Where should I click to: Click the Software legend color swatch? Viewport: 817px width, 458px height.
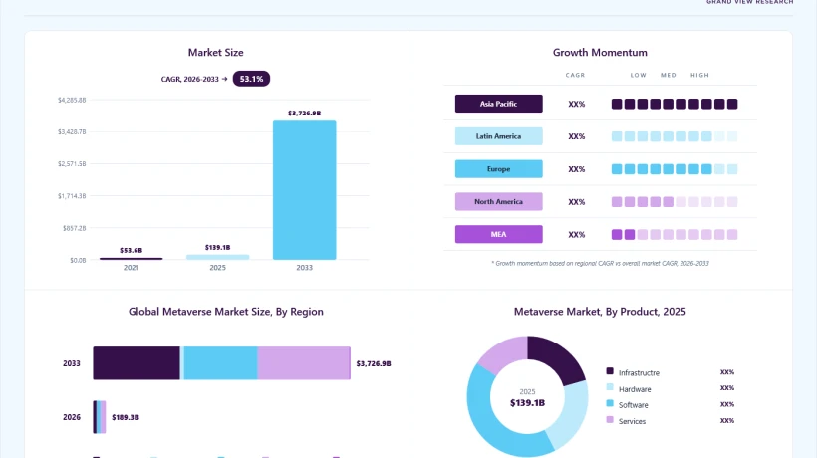point(610,403)
